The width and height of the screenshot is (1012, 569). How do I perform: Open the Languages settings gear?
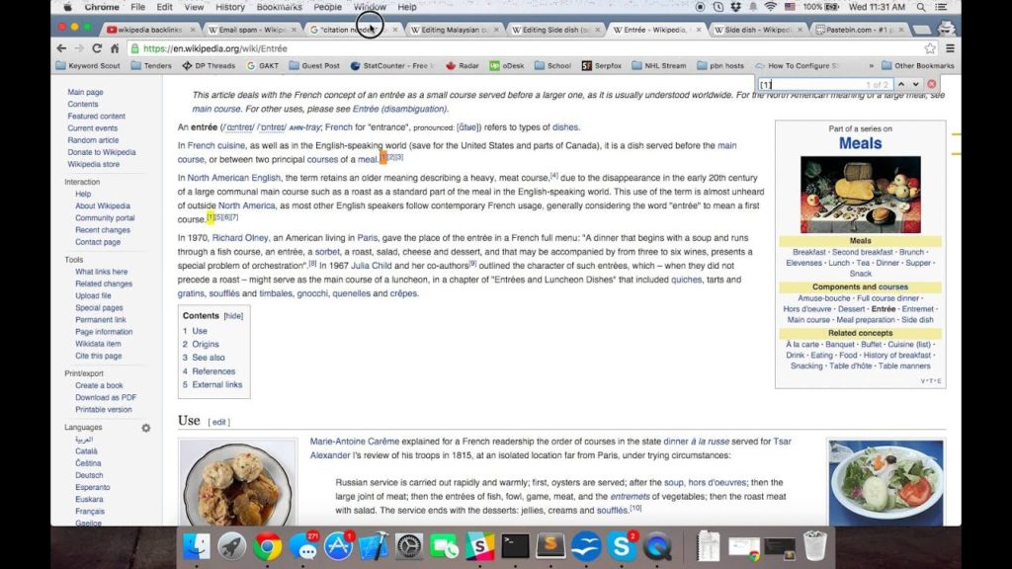(x=146, y=428)
